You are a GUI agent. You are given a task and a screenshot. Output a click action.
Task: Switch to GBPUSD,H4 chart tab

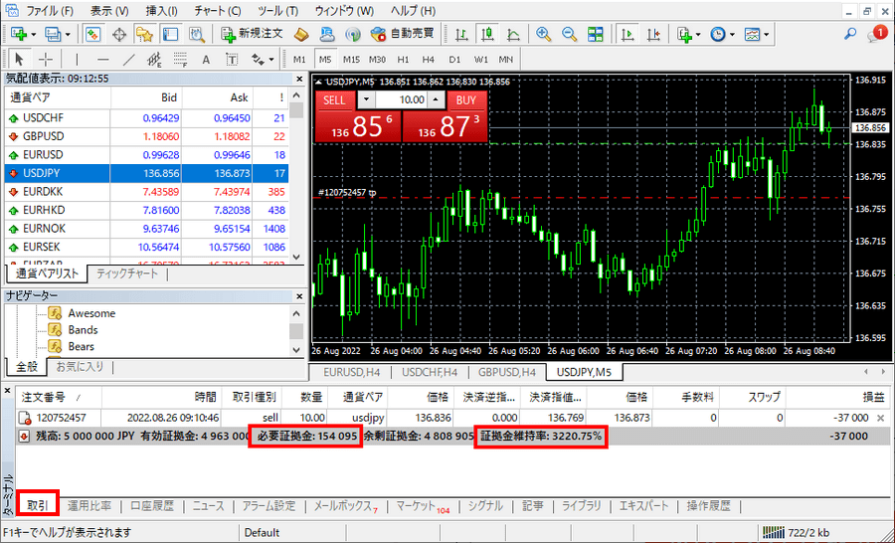pos(507,372)
